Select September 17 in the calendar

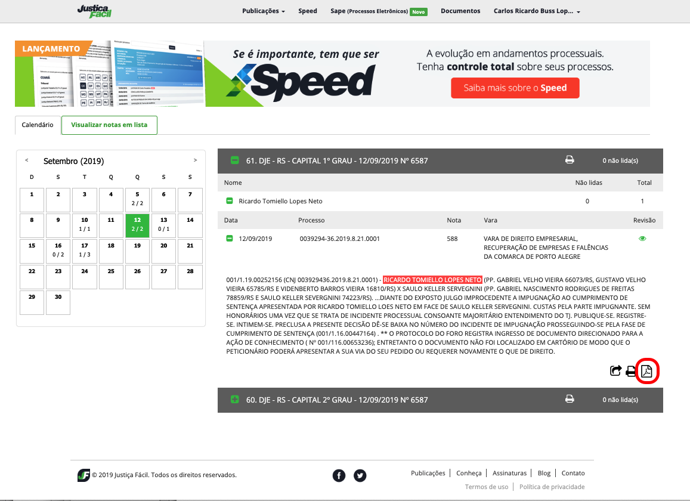click(x=85, y=251)
